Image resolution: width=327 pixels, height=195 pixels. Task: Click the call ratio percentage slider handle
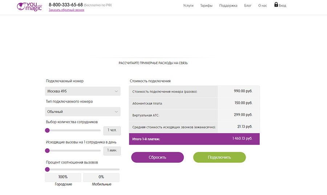pos(47,169)
